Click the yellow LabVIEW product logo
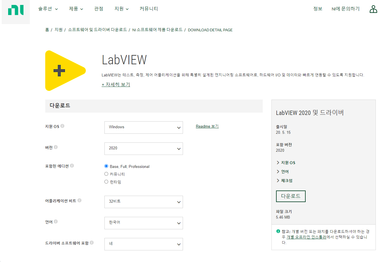Screen dimensions: 388x262 click(66, 71)
